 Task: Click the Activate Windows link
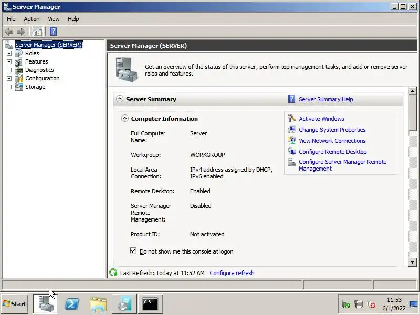[x=321, y=119]
